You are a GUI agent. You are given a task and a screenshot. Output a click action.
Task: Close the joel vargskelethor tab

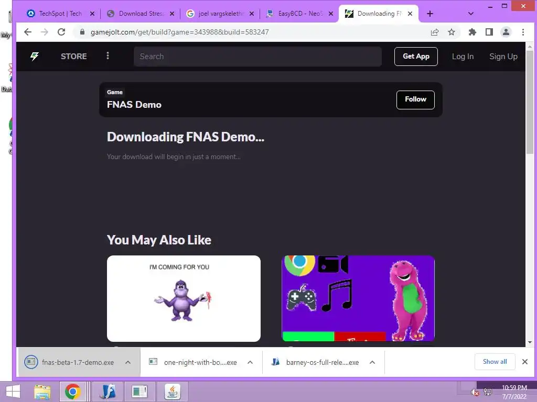252,14
